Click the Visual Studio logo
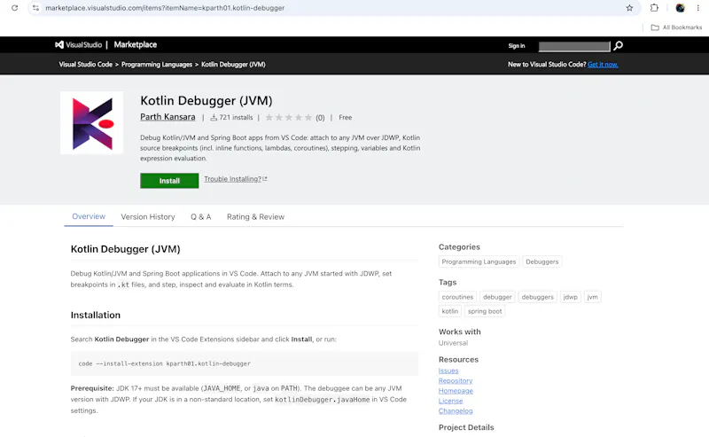Image resolution: width=709 pixels, height=437 pixels. tap(79, 45)
